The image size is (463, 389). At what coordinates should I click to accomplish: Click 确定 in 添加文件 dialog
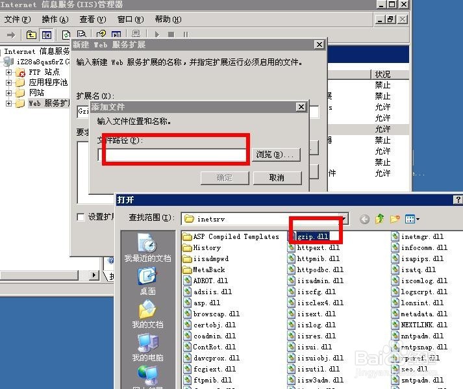click(x=225, y=178)
